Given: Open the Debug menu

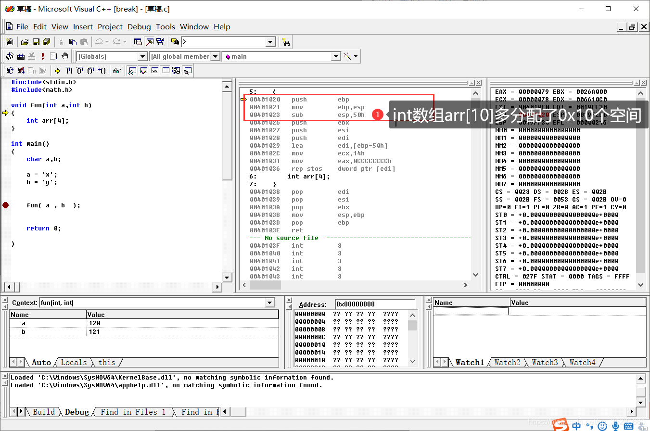Looking at the screenshot, I should [139, 27].
